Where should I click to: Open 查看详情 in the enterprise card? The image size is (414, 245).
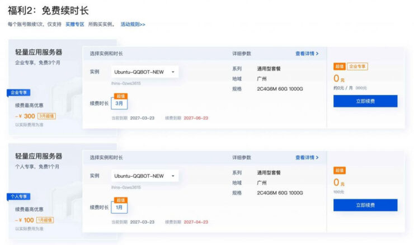coord(307,54)
